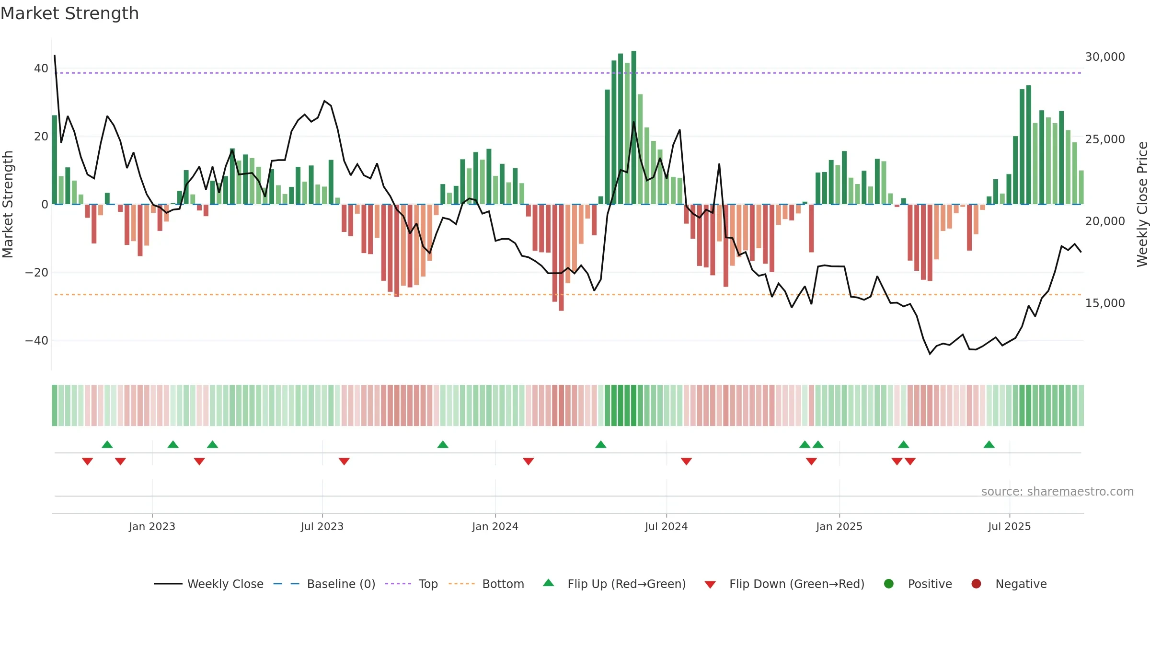Click the 'Positive' legend label
This screenshot has height=647, width=1150.
[x=930, y=584]
